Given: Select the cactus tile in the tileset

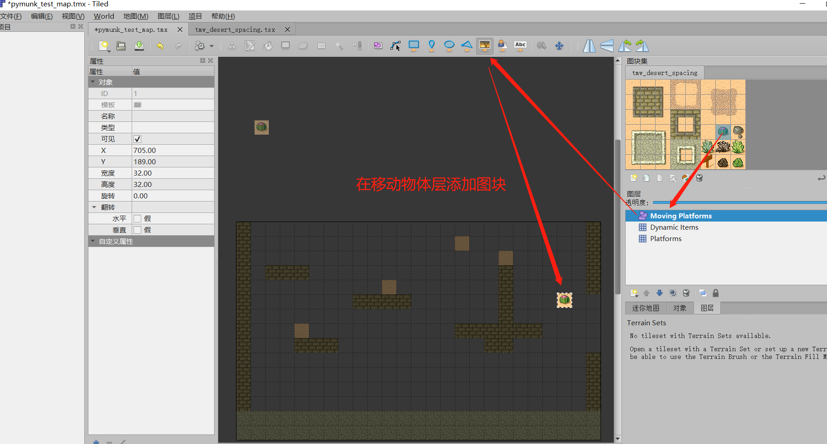Looking at the screenshot, I should (x=722, y=131).
